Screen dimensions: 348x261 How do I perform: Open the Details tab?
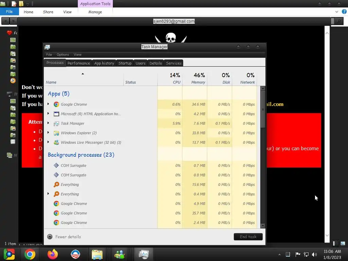(156, 63)
